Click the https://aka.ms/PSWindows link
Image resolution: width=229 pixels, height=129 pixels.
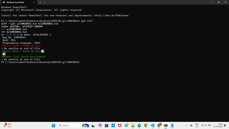(111, 15)
